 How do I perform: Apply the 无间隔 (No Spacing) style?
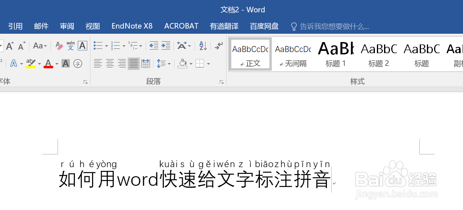click(x=293, y=54)
